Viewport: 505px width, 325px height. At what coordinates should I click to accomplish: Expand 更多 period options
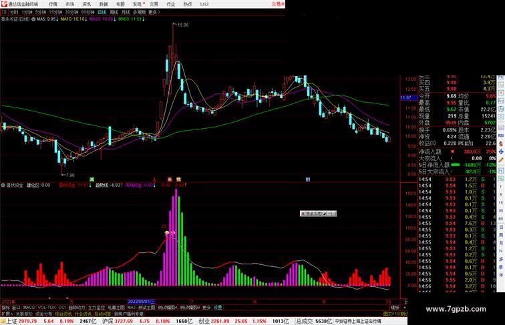(154, 12)
